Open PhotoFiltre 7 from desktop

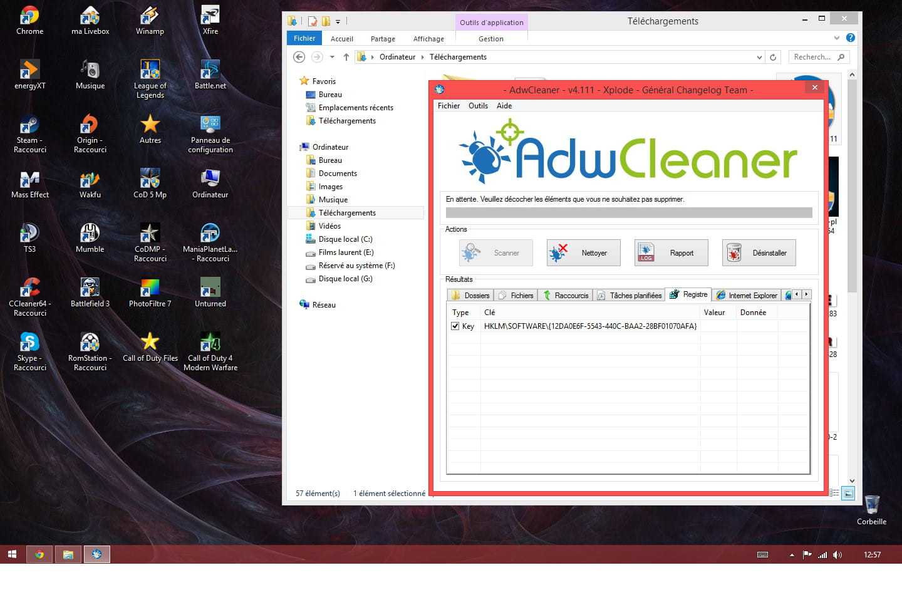click(150, 292)
